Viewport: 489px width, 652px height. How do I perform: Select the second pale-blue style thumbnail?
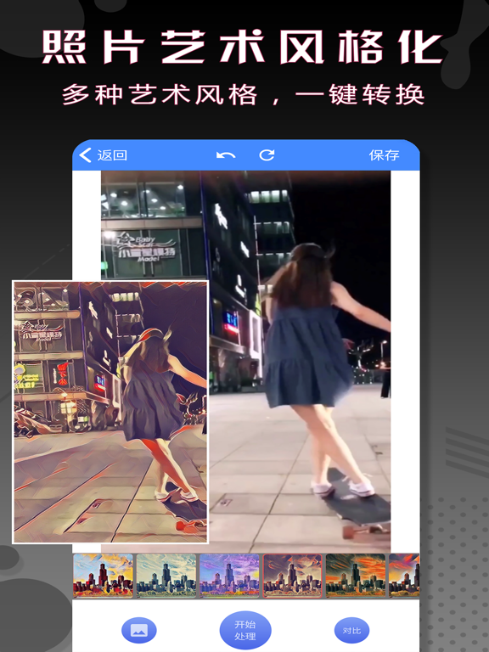(x=166, y=576)
